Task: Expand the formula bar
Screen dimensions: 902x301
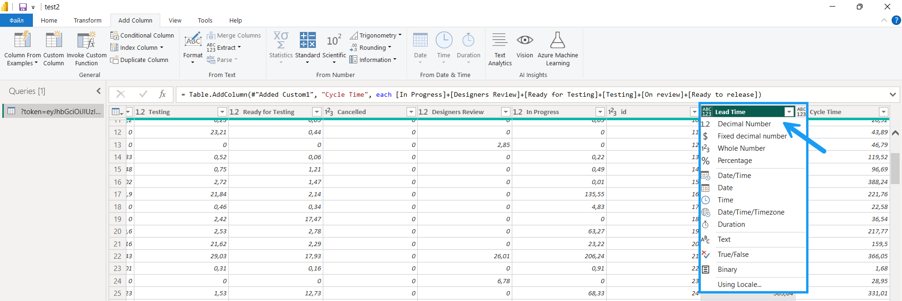Action: click(x=893, y=94)
